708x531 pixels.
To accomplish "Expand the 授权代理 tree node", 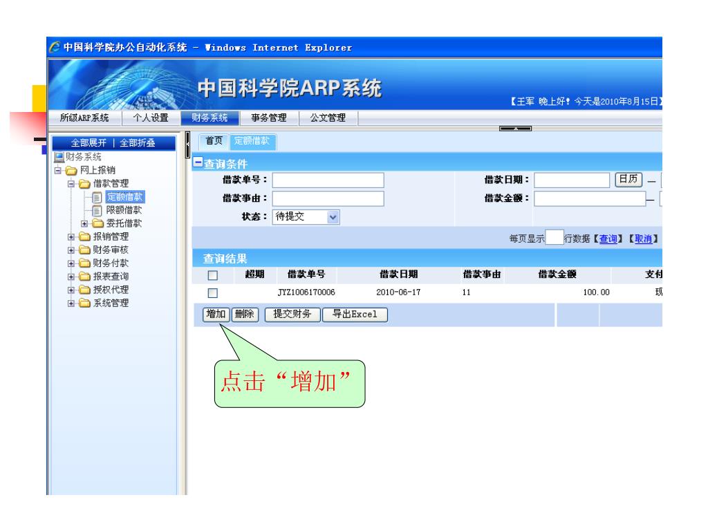I will point(71,290).
